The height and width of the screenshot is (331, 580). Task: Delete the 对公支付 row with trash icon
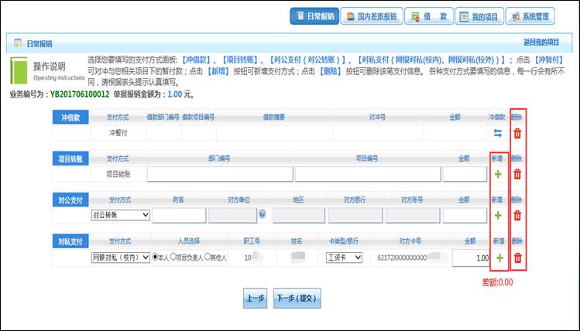[x=518, y=215]
